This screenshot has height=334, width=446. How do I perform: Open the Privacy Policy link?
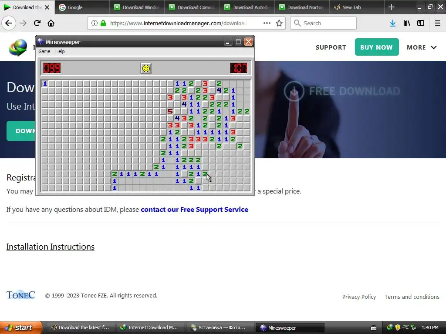pos(359,297)
